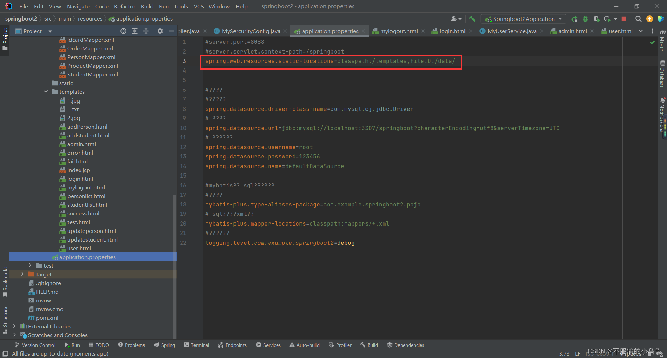
Task: Select StudentMapper.xml in the tree
Action: coord(93,74)
